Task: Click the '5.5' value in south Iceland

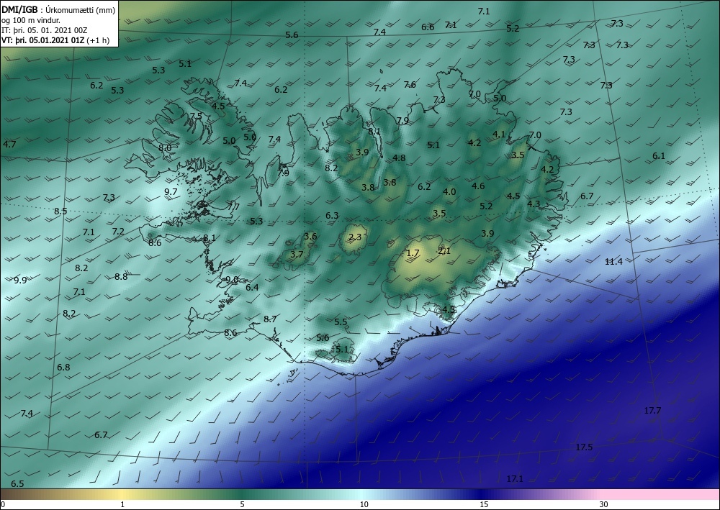Action: tap(341, 322)
